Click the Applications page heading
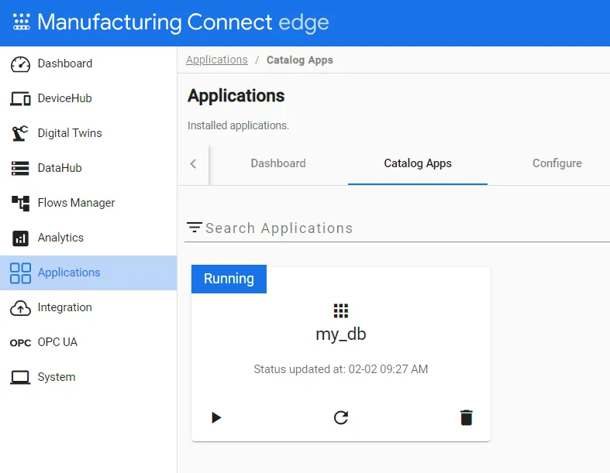 [236, 96]
